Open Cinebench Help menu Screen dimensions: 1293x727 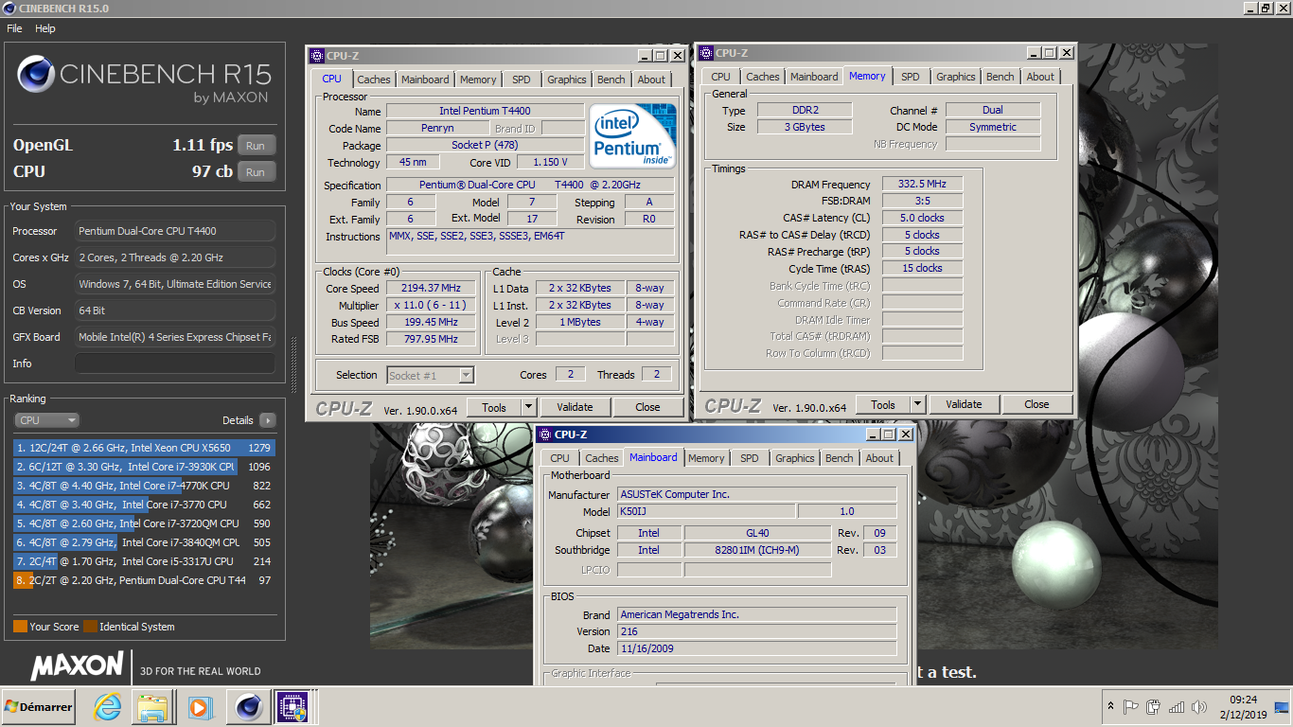coord(45,28)
